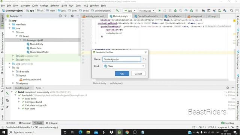Viewport: 240px width, 135px height.
Task: Click setAdapter() in editor breadcrumb
Action: coord(116,83)
